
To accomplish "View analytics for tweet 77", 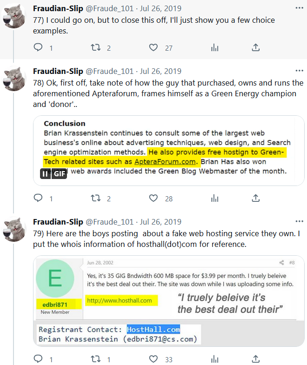I will coord(215,47).
